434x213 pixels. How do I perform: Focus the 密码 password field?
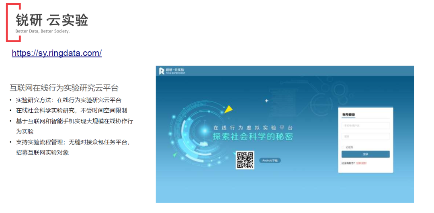[365, 136]
